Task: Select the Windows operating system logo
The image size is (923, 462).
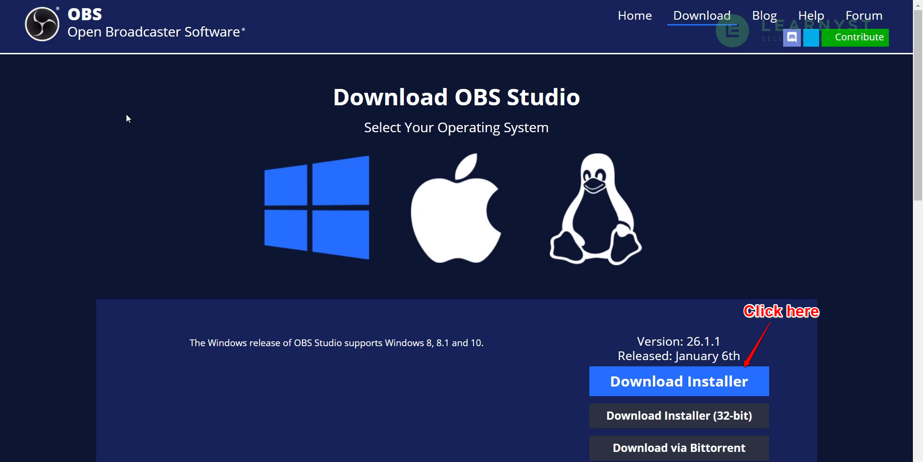Action: (x=317, y=208)
